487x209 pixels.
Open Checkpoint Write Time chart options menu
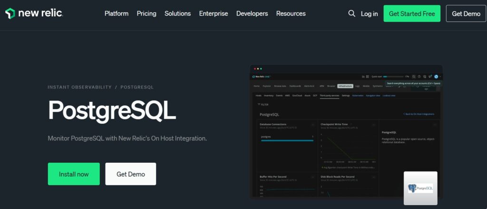click(x=374, y=125)
